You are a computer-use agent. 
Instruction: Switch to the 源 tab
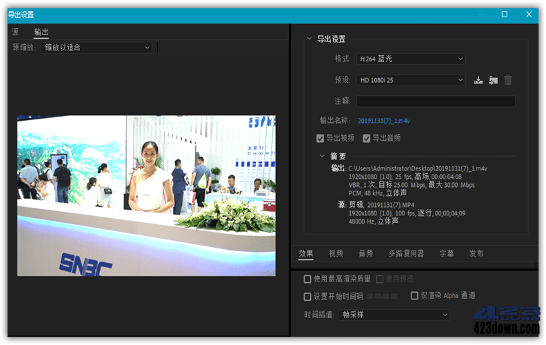coord(15,32)
